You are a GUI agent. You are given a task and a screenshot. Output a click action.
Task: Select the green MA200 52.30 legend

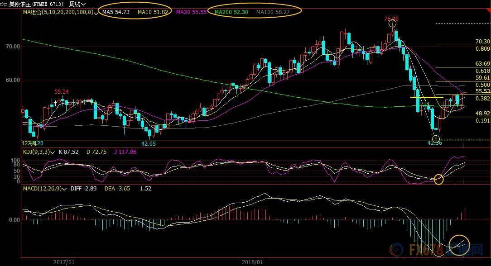pyautogui.click(x=231, y=12)
